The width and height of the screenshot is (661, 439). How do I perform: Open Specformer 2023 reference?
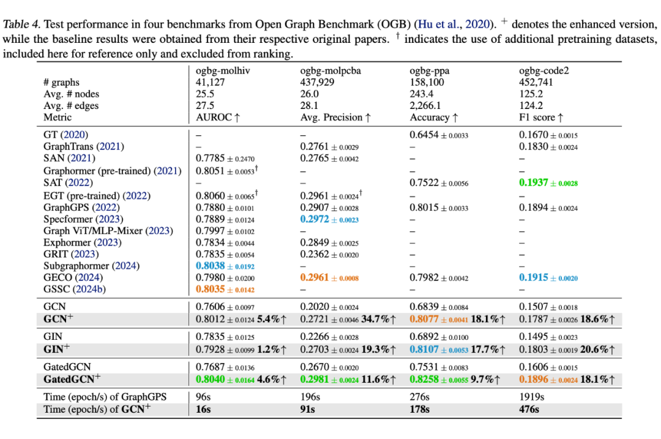pos(109,219)
